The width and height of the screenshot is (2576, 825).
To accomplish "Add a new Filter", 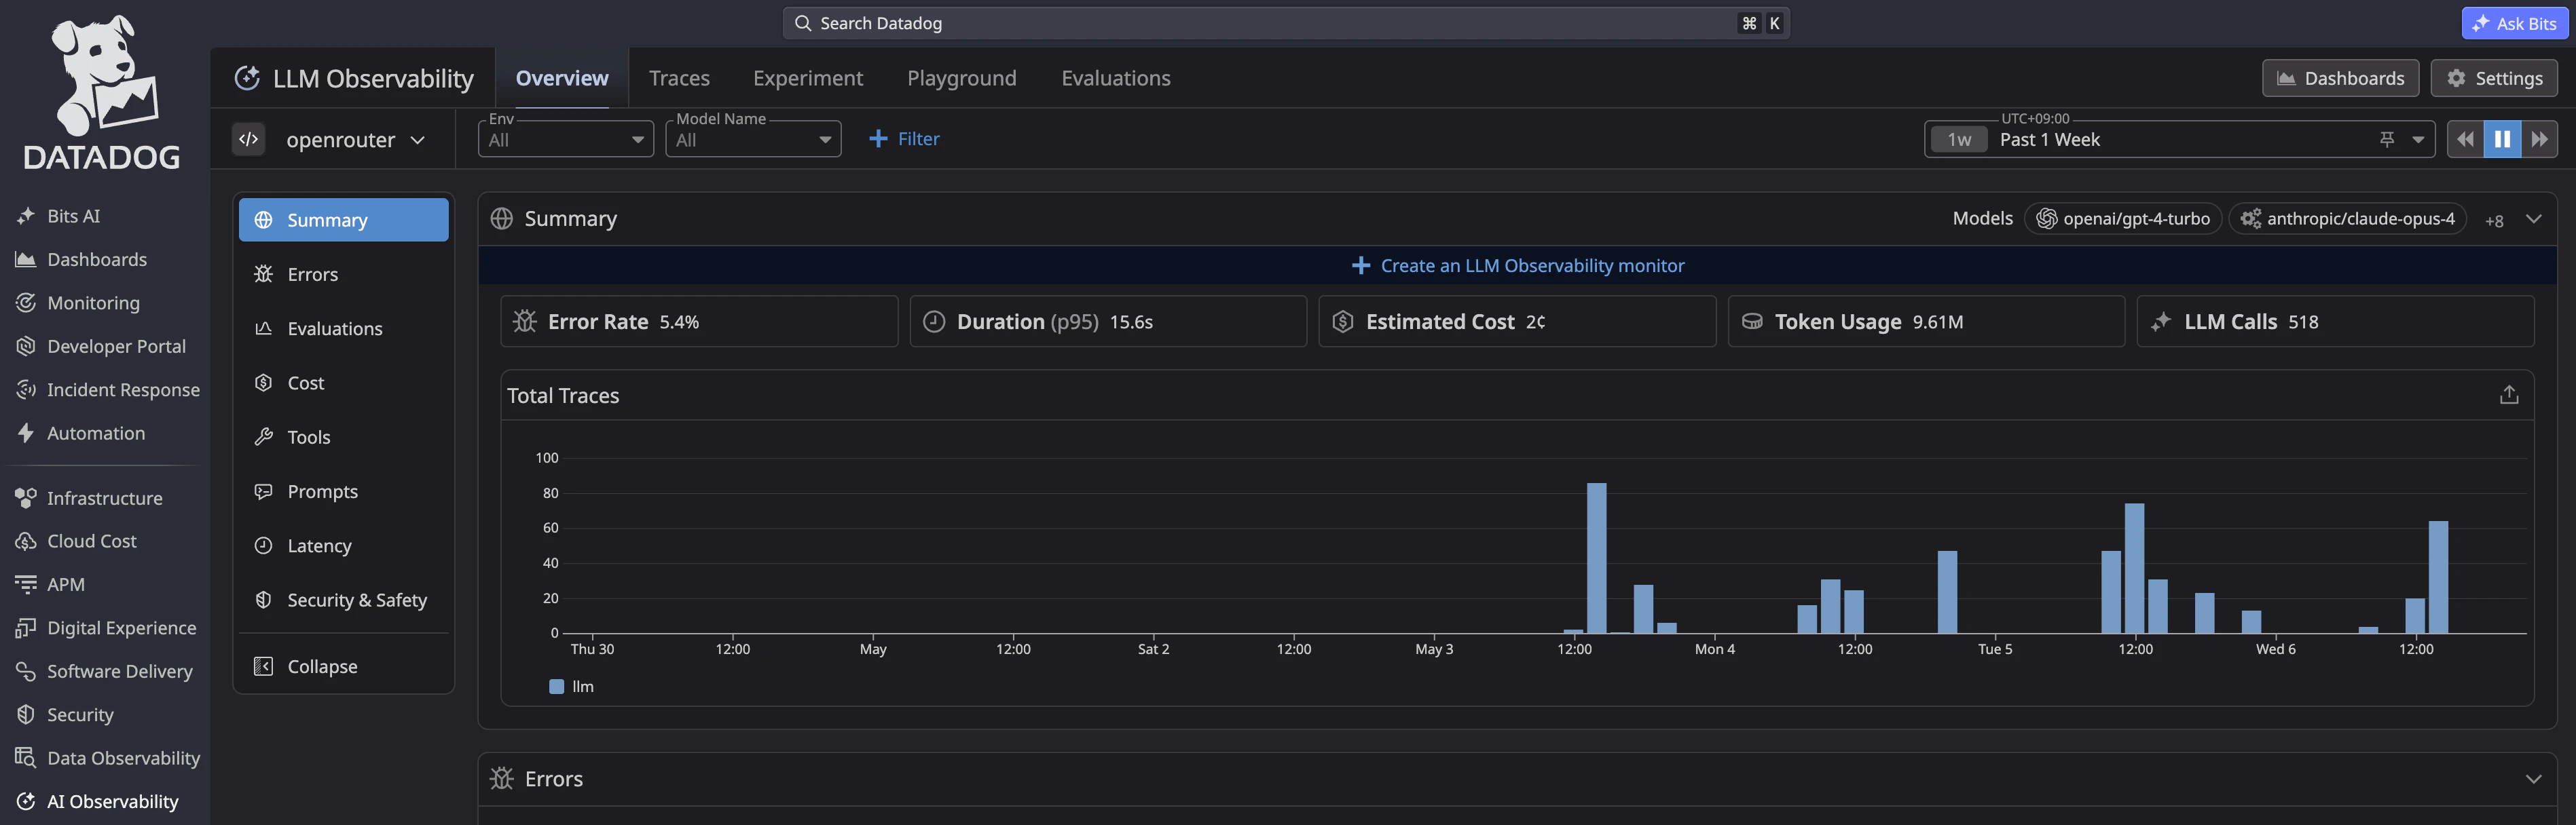I will click(x=904, y=139).
